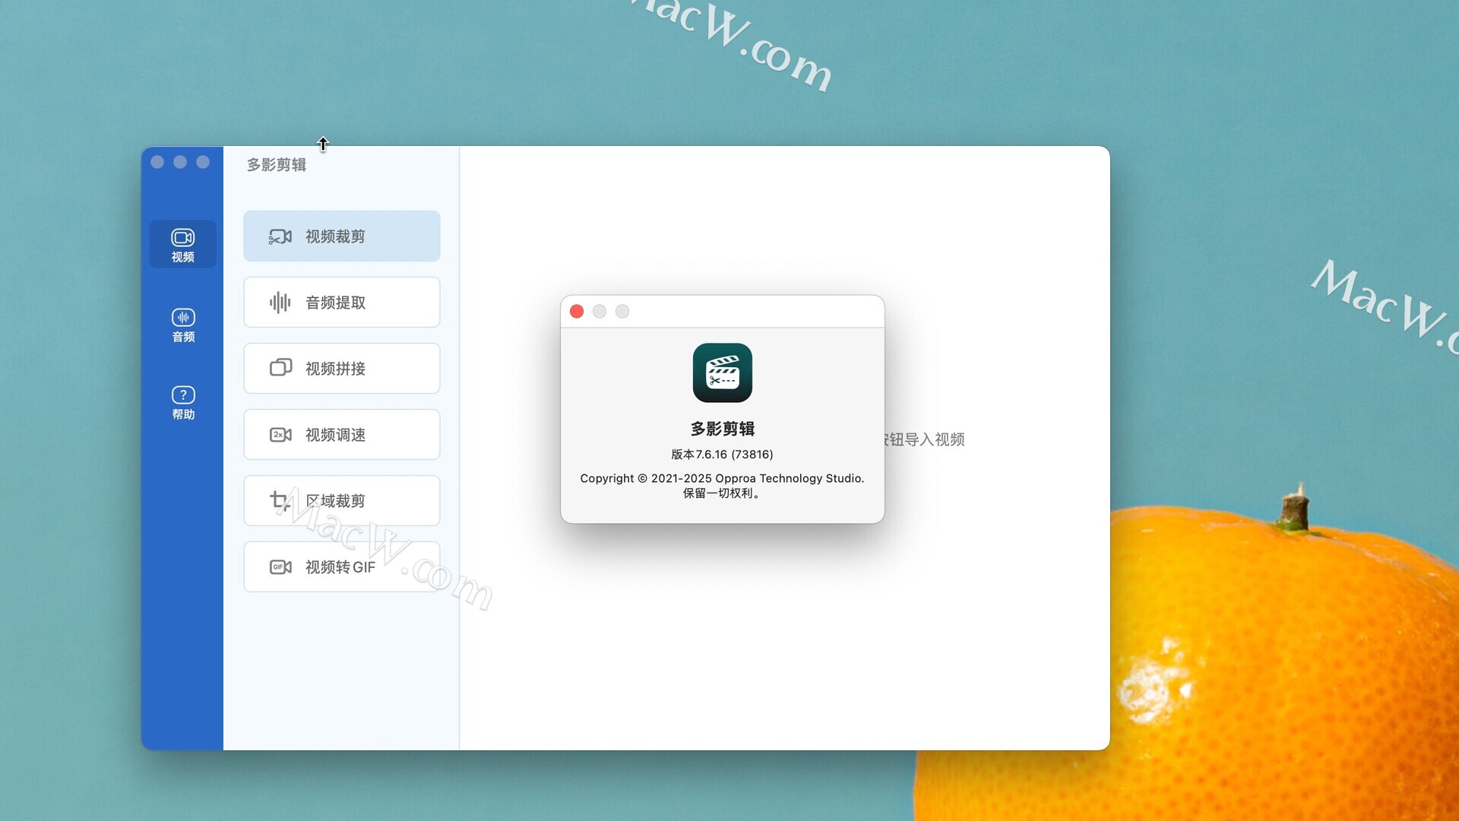Select the 视频裁剪 scissors-camera icon

[x=280, y=236]
